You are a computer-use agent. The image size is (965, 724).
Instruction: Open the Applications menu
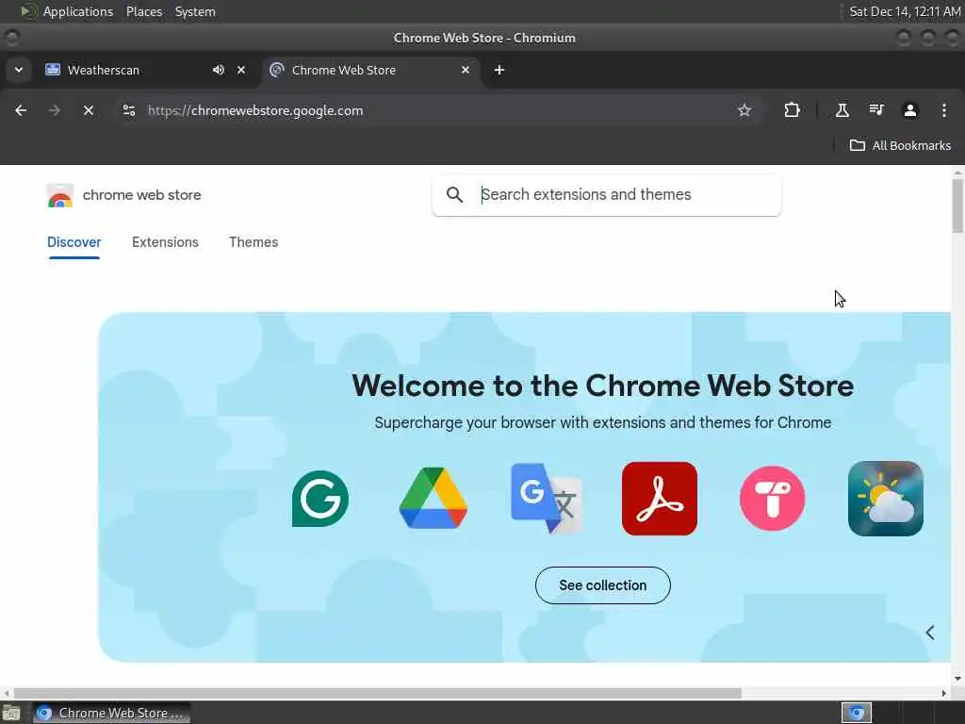(78, 11)
